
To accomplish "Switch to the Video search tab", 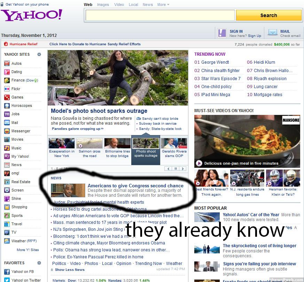I will point(119,5).
